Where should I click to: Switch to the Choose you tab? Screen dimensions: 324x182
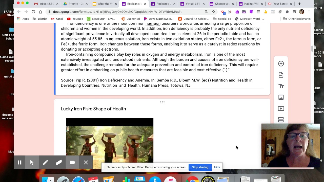point(221,4)
